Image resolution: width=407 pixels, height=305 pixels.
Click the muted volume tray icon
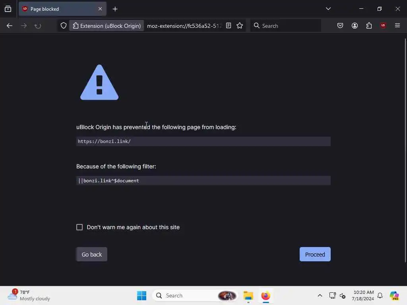click(x=342, y=295)
